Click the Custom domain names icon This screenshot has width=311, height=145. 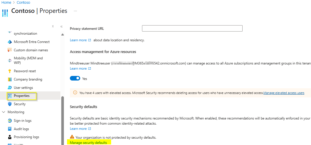pyautogui.click(x=10, y=50)
